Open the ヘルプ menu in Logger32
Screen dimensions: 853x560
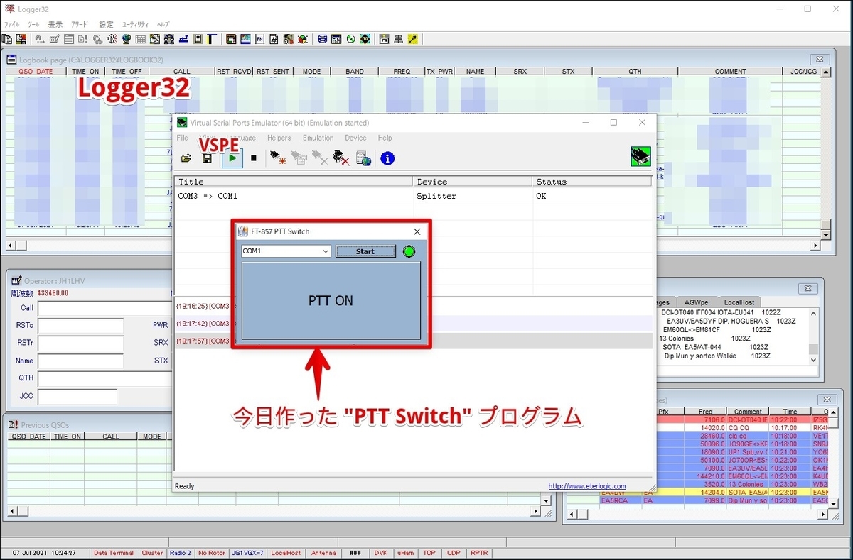[163, 24]
